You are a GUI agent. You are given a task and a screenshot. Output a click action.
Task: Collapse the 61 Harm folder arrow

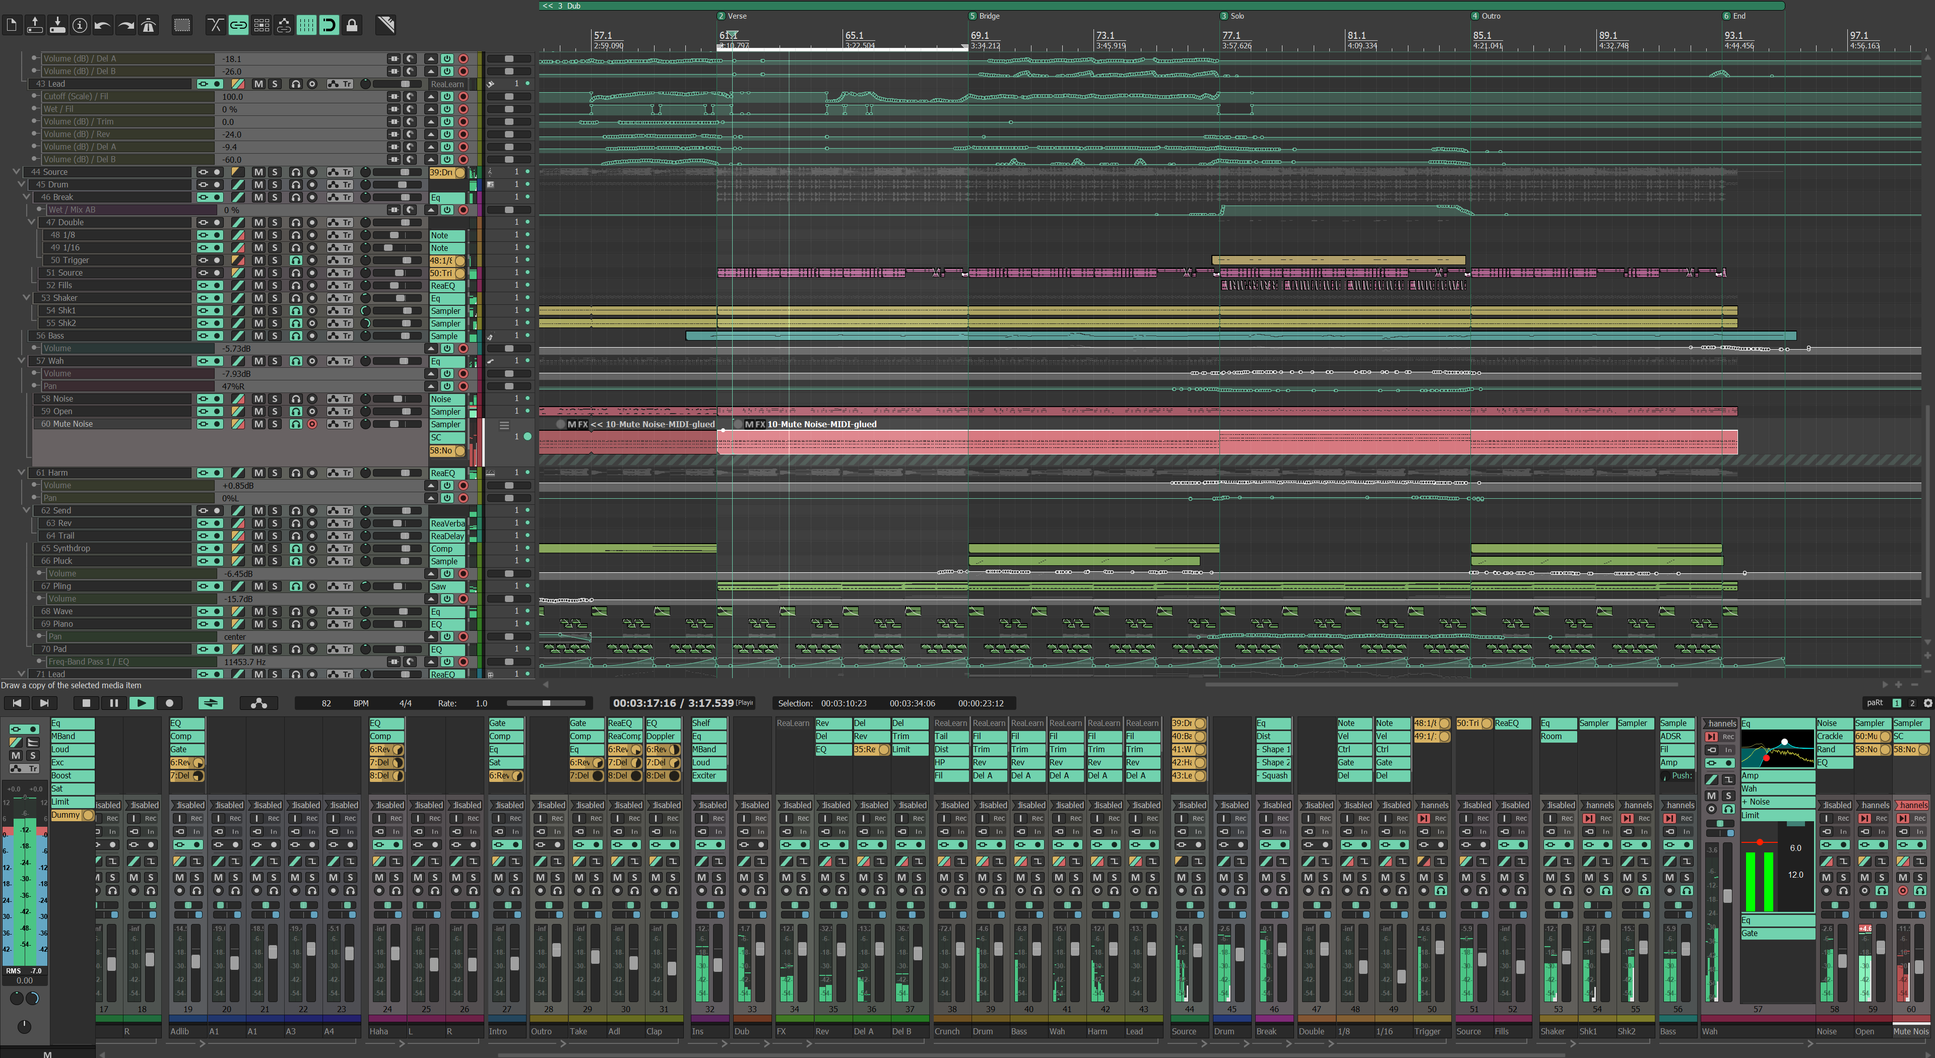point(21,473)
